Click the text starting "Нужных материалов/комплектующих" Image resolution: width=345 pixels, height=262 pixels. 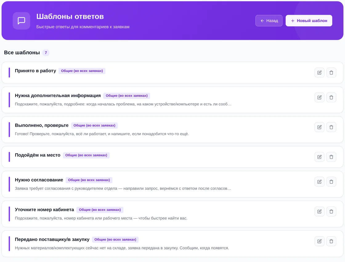[122, 248]
